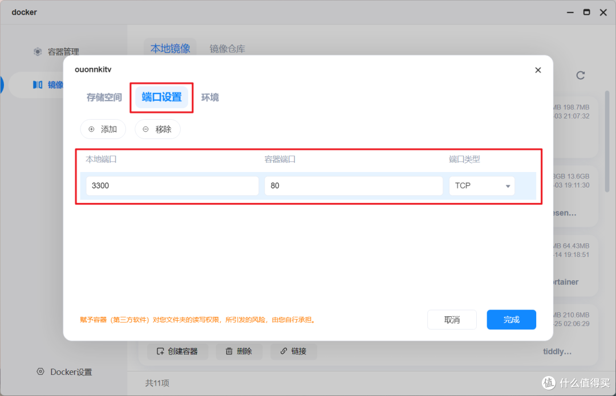
Task: Click the 添加 button to add a port
Action: point(103,129)
